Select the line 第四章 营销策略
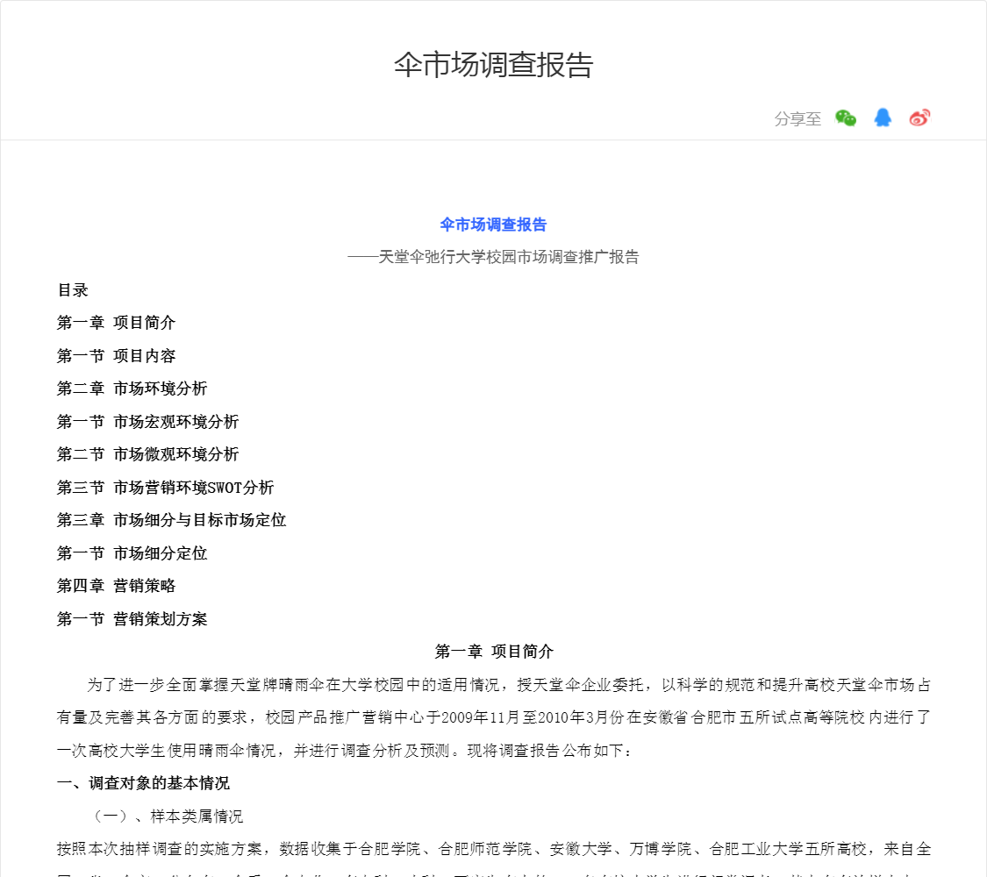The height and width of the screenshot is (877, 987). coord(117,587)
